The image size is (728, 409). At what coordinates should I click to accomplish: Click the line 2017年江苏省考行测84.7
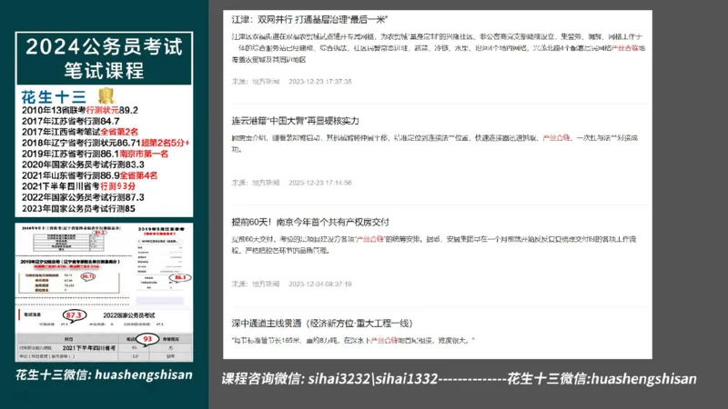(x=71, y=121)
